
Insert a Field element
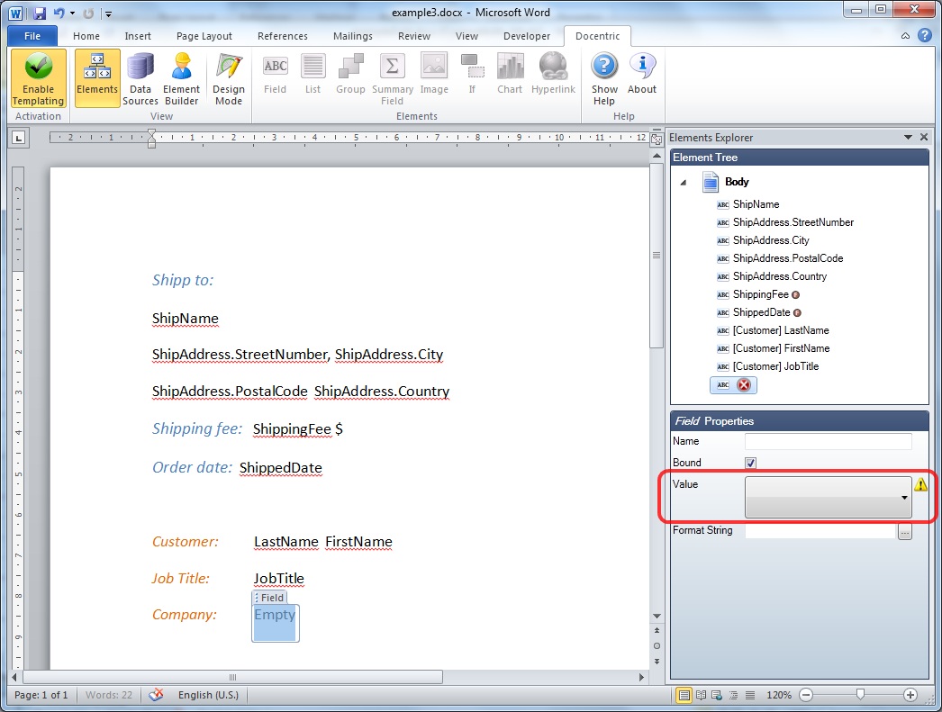tap(276, 74)
